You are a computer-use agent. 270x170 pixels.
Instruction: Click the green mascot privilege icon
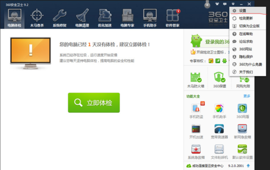(225, 61)
